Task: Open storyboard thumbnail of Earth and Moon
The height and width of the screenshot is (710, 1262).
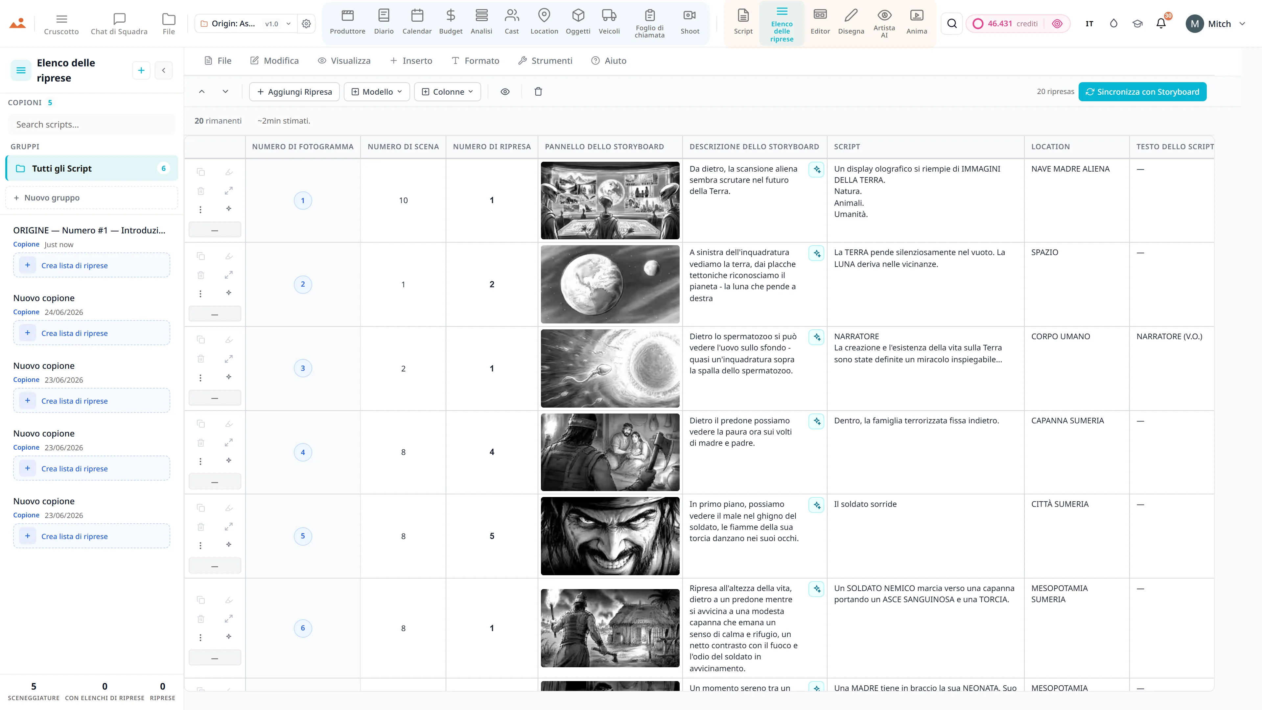Action: [x=610, y=284]
